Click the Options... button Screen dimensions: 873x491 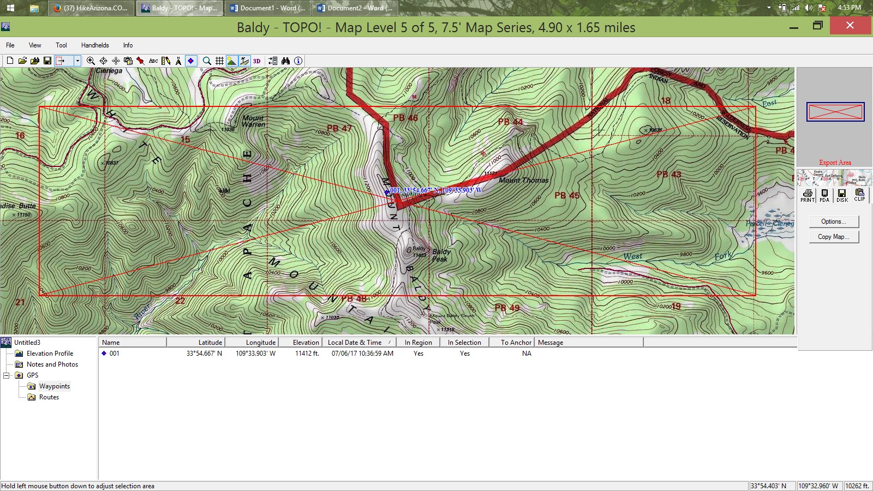pyautogui.click(x=834, y=221)
